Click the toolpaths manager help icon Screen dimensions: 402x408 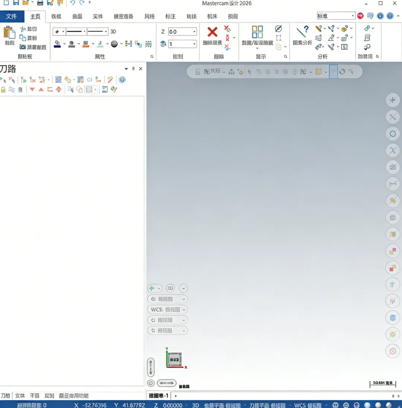pyautogui.click(x=122, y=80)
